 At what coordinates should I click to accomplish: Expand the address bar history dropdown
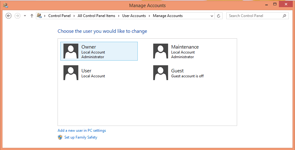212,16
